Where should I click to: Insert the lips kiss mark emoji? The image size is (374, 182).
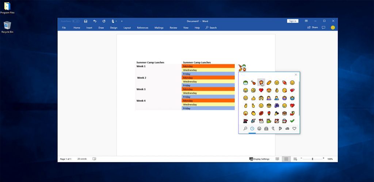(261, 113)
